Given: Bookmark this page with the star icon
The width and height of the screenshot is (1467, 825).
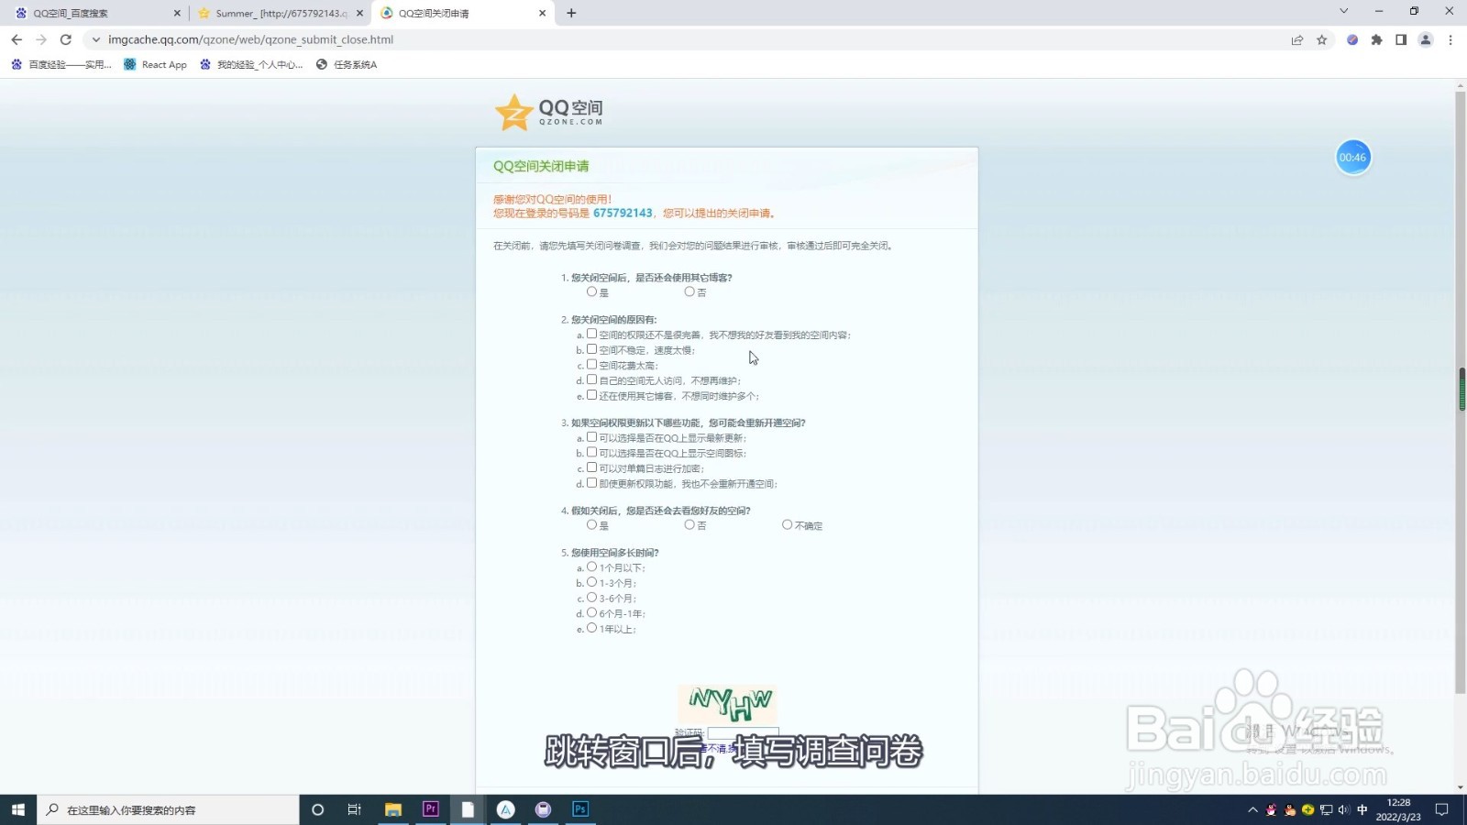Looking at the screenshot, I should click(1322, 39).
